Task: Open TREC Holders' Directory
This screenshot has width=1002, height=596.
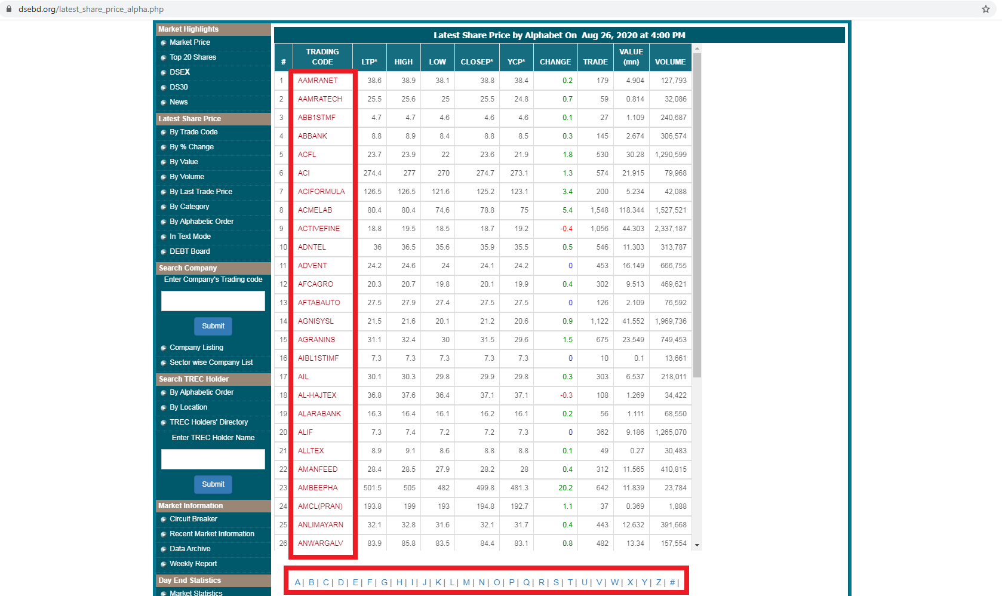Action: [x=208, y=422]
